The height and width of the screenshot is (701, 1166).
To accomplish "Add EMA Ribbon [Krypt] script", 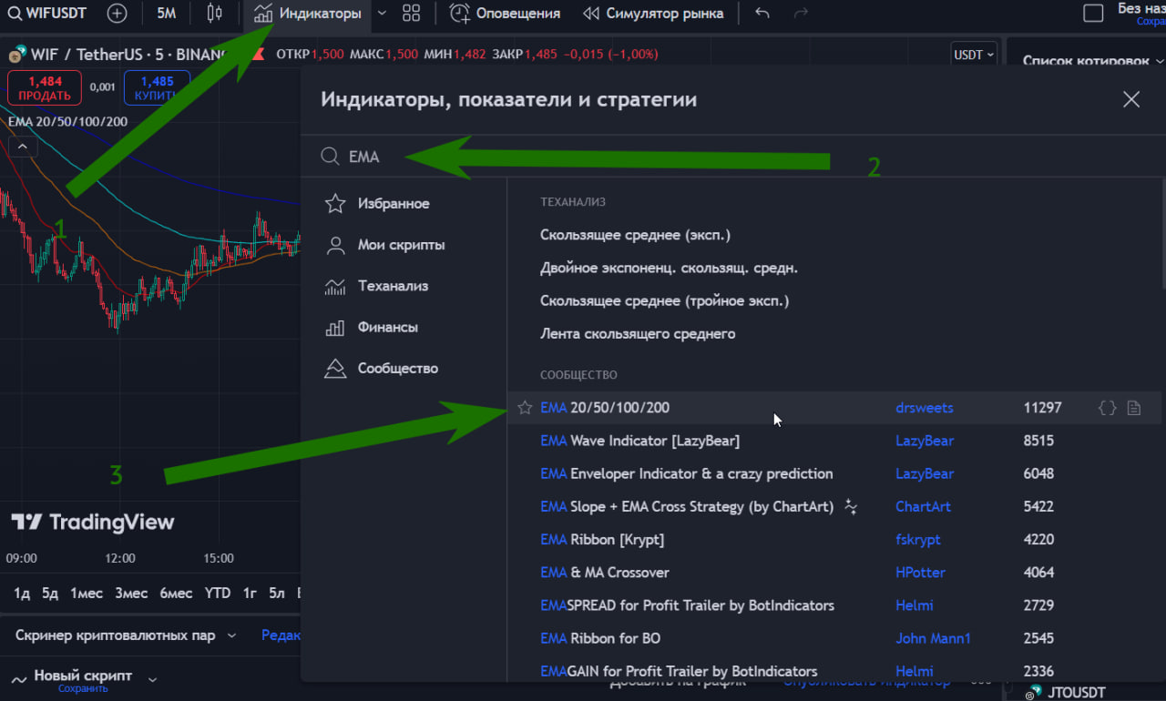I will coord(602,539).
